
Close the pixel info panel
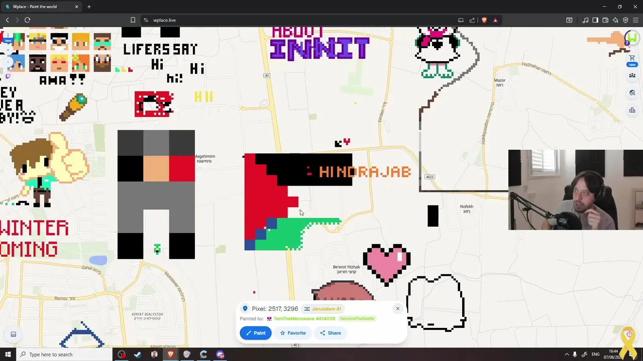(x=397, y=308)
